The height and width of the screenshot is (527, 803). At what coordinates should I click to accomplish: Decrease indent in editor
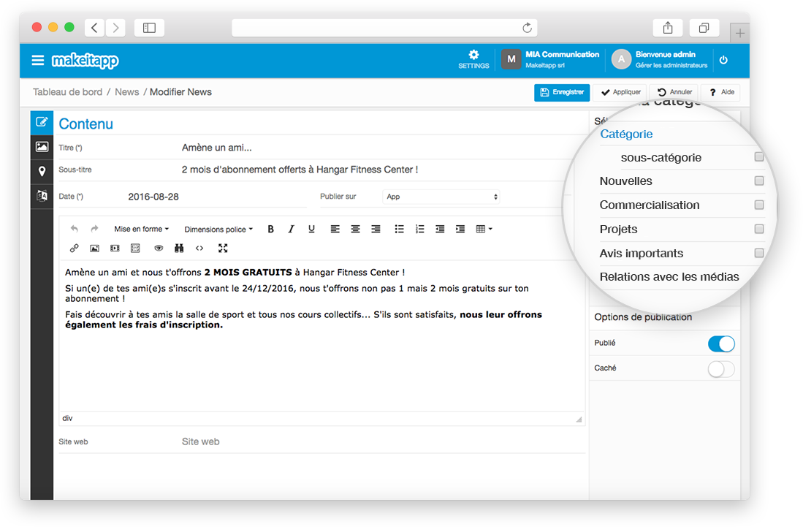pos(440,229)
